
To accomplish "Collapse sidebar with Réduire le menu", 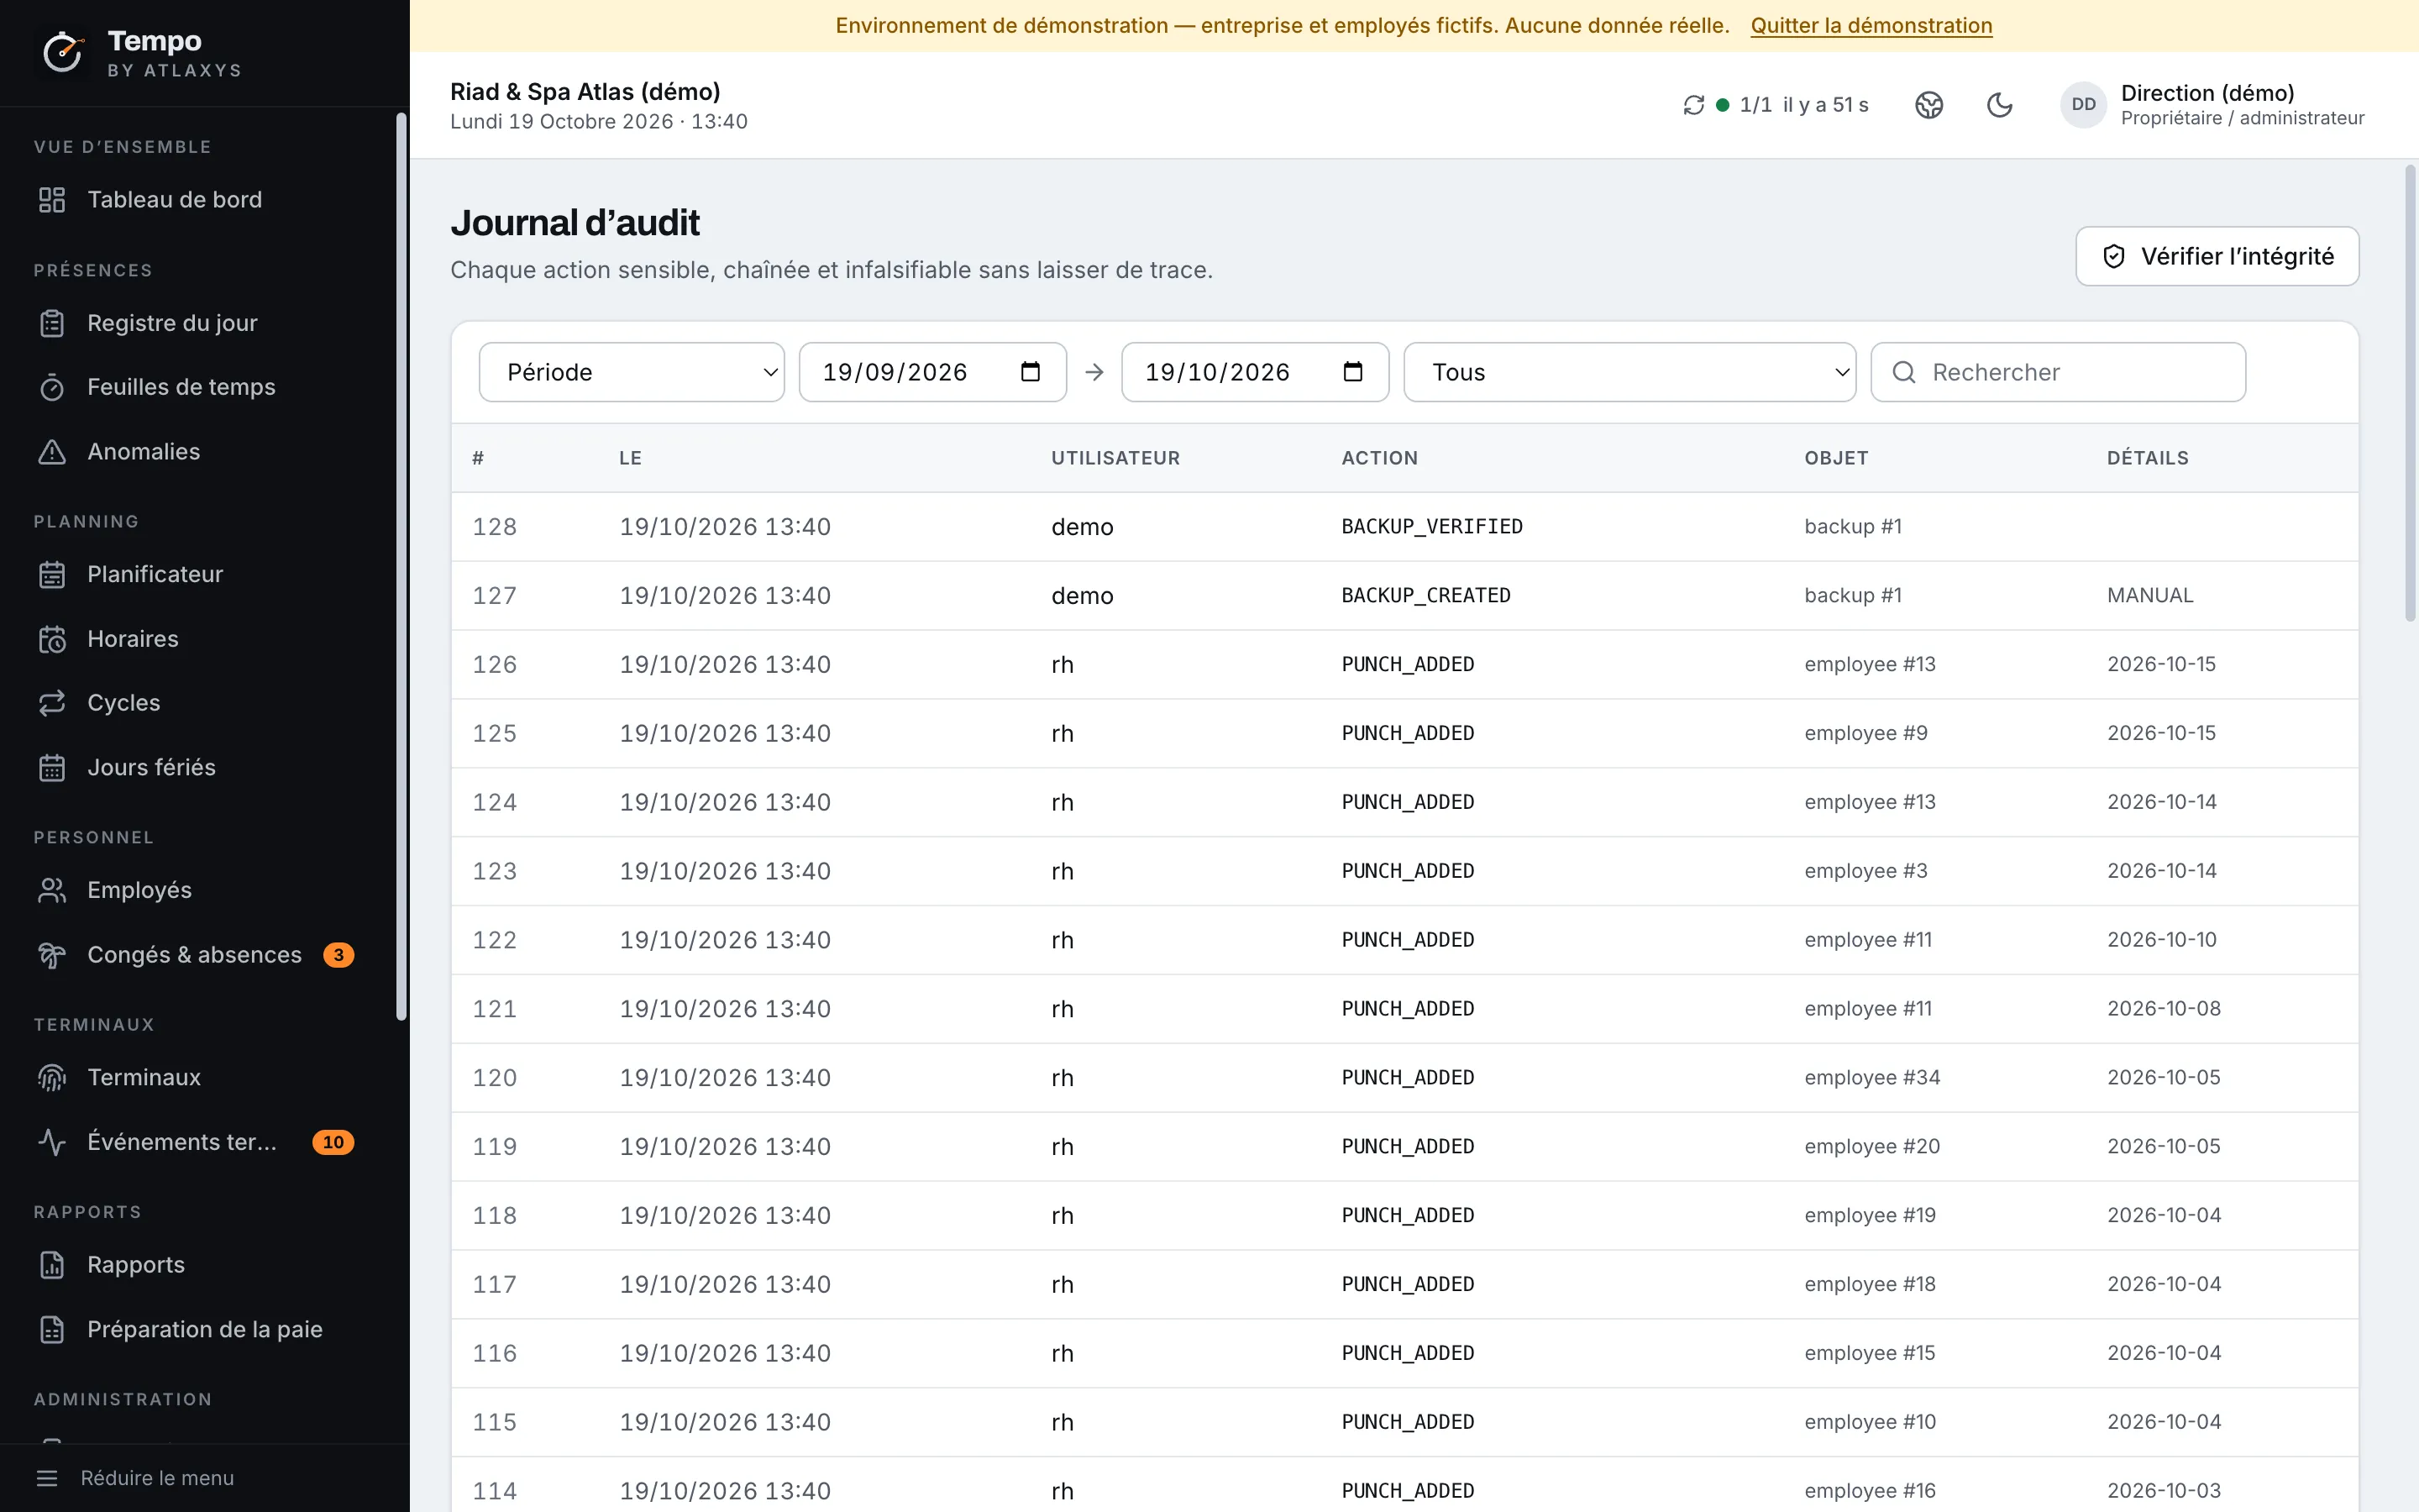I will [x=135, y=1478].
